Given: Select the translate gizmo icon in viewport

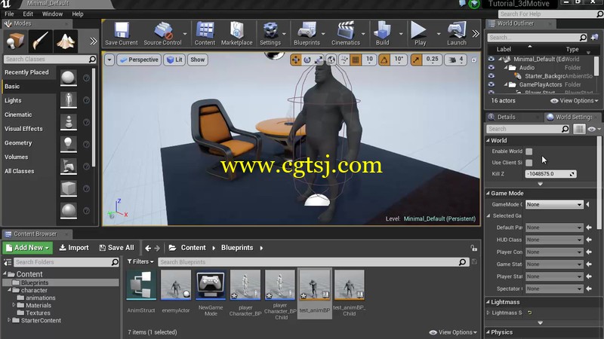Looking at the screenshot, I should coord(296,60).
